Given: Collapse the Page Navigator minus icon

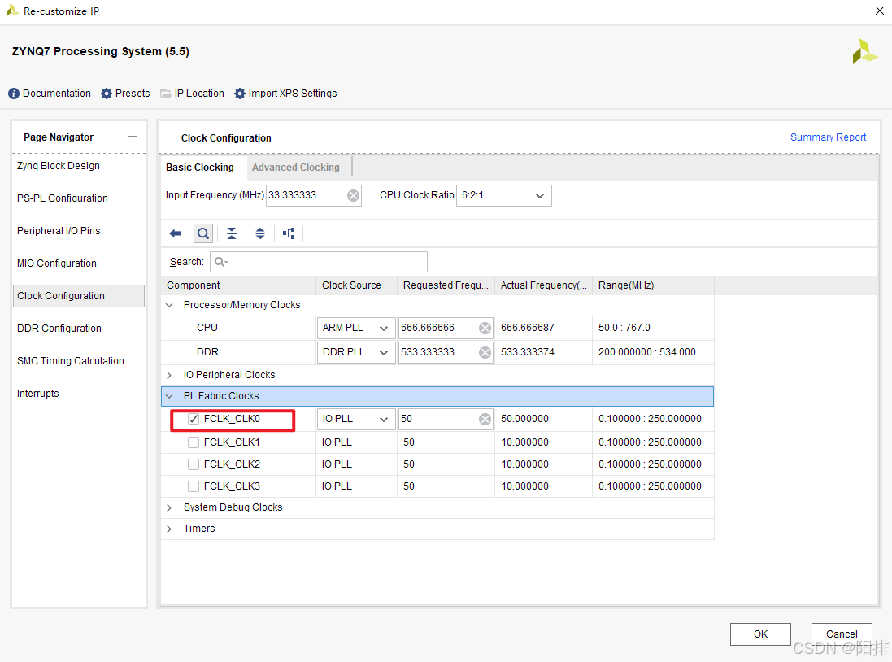Looking at the screenshot, I should (x=133, y=137).
